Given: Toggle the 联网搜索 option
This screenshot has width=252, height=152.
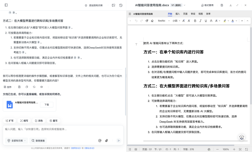Looking at the screenshot, I should coord(38,140).
